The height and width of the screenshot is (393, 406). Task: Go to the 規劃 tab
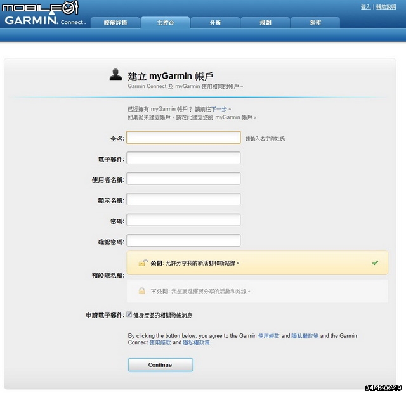265,23
